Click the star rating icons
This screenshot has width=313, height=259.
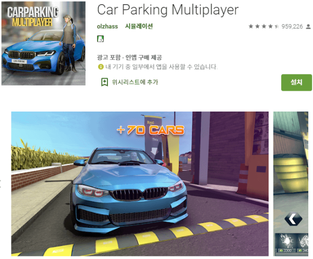263,27
